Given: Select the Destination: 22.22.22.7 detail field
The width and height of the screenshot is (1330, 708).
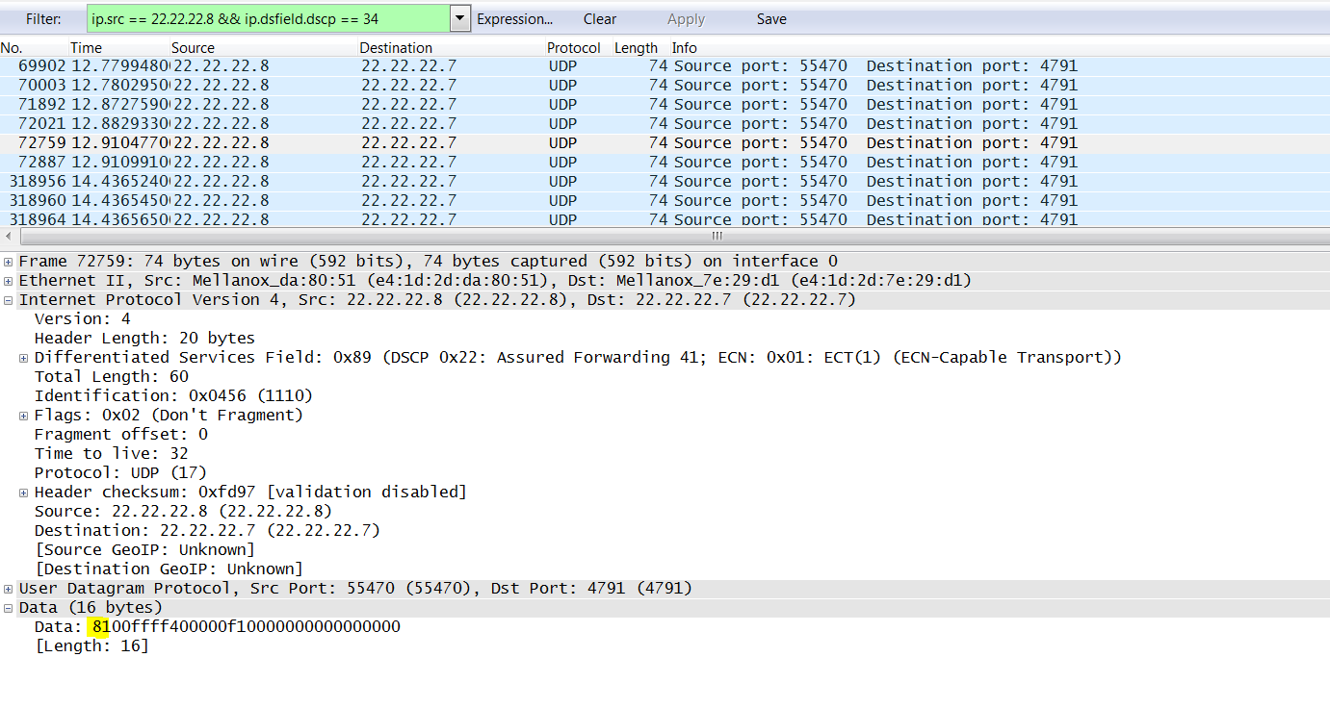Looking at the screenshot, I should click(x=207, y=531).
